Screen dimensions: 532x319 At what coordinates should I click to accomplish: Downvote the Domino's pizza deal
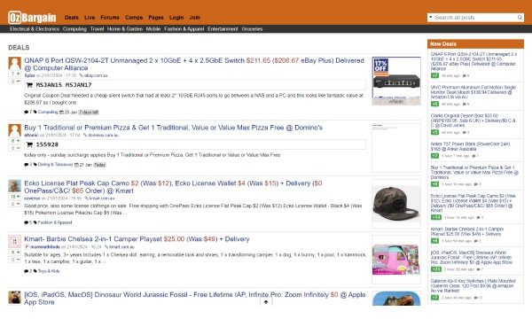(x=18, y=148)
